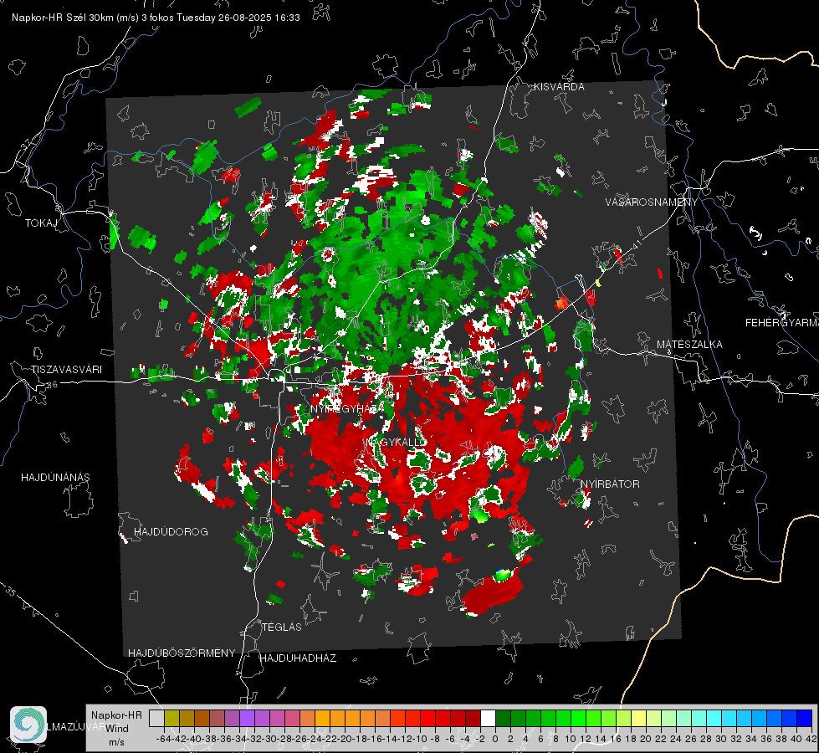Click the radar title text with date 26-08-2025

click(156, 18)
